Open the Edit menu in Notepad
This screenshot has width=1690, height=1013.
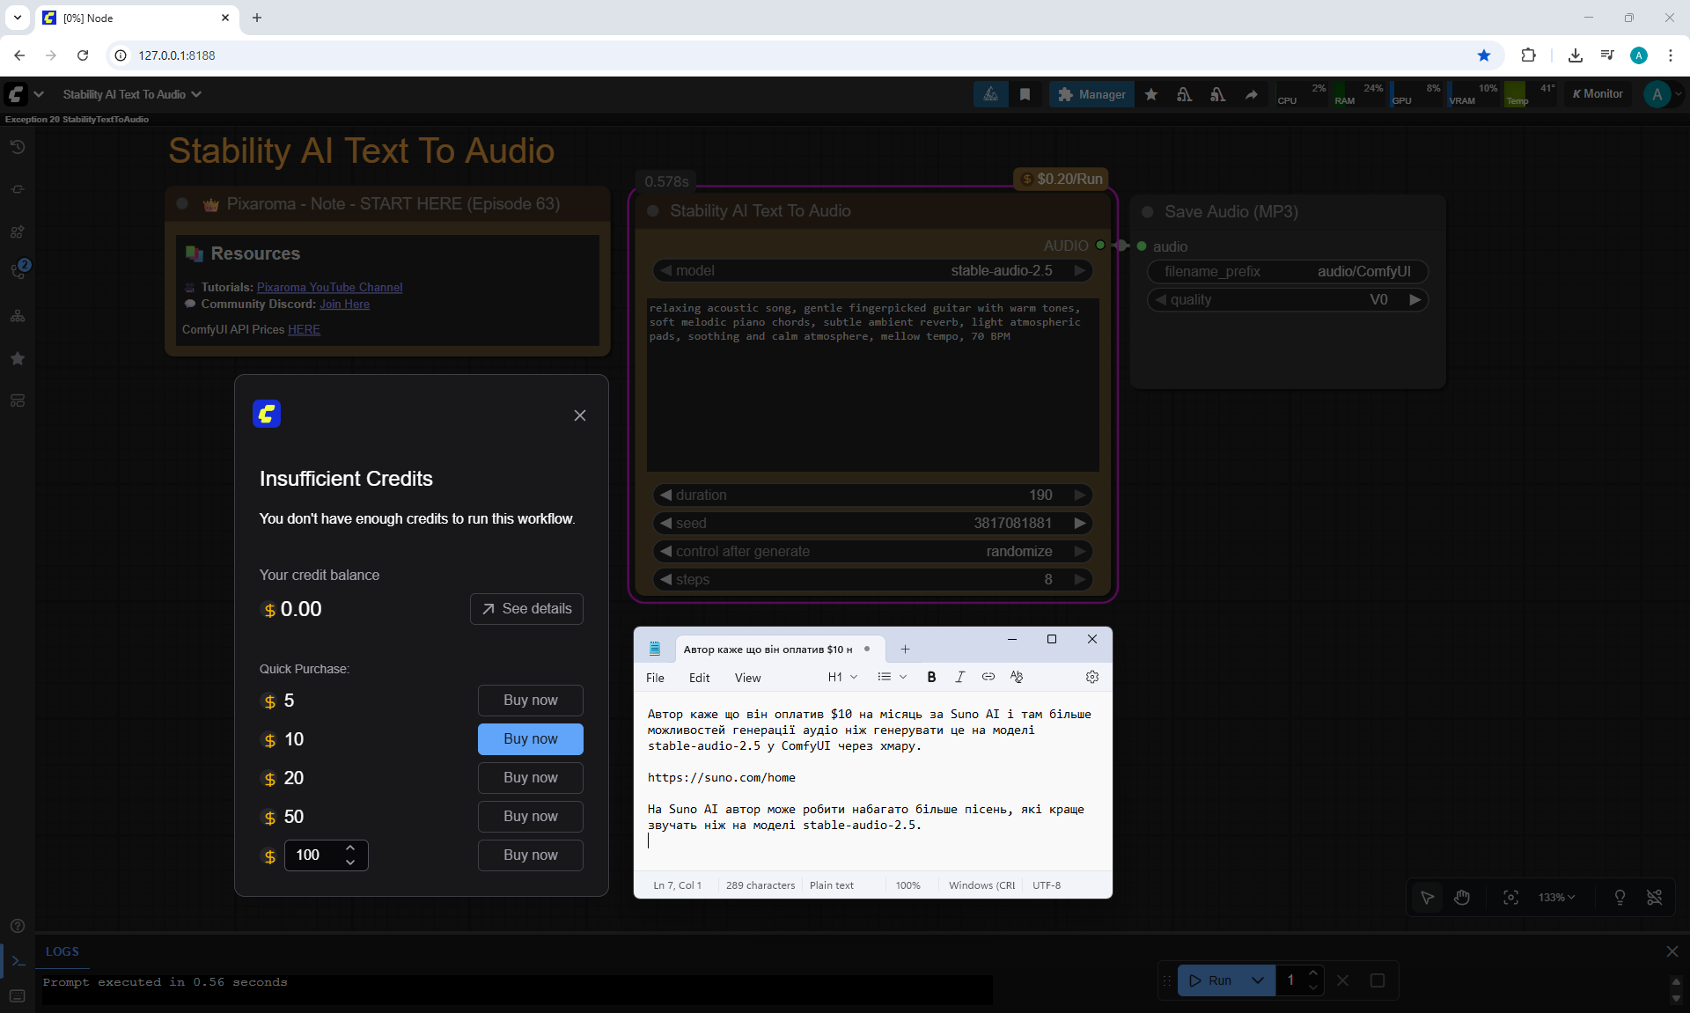[699, 678]
